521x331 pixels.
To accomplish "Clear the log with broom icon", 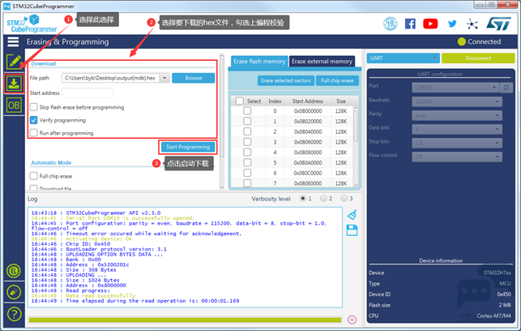I will (352, 214).
